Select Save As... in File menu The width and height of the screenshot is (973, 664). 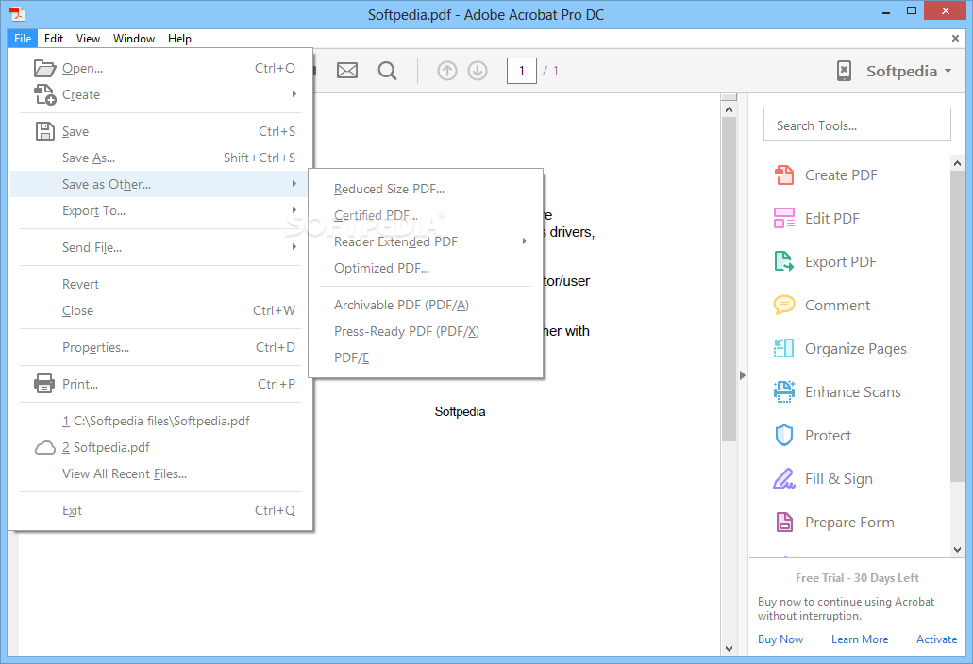tap(160, 158)
